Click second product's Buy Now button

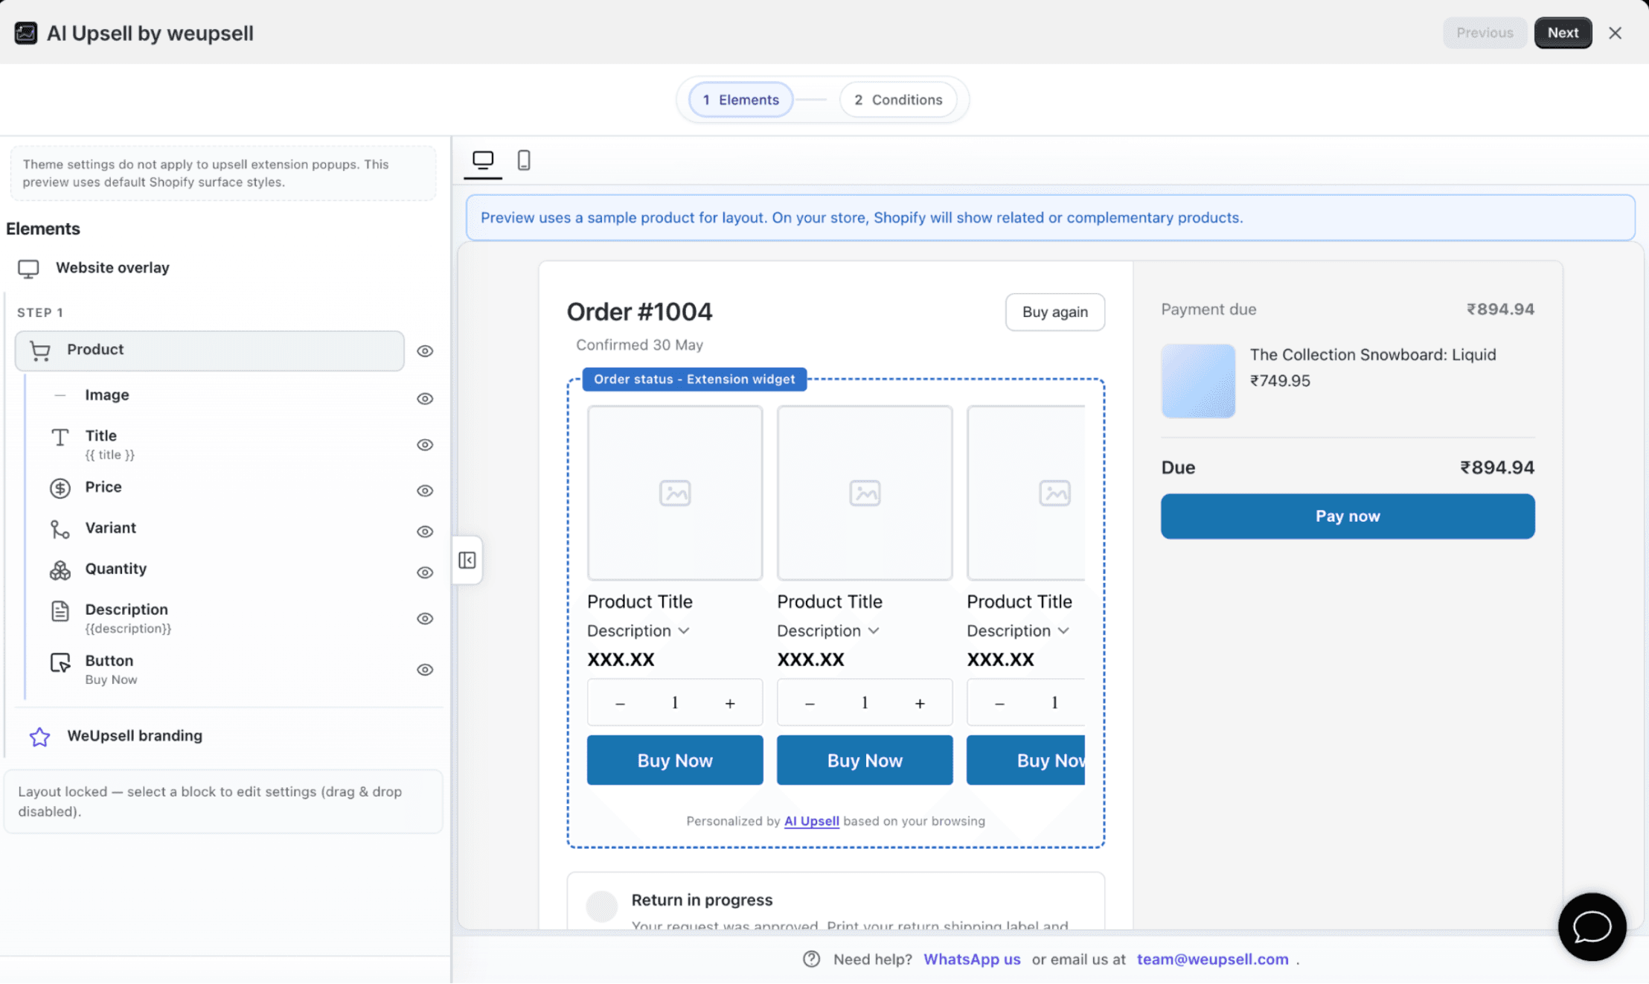(x=865, y=760)
